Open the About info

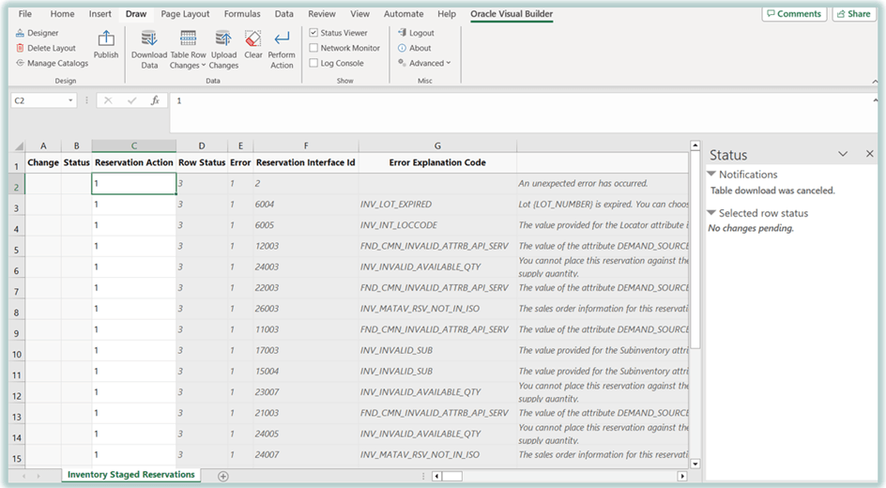(x=414, y=48)
